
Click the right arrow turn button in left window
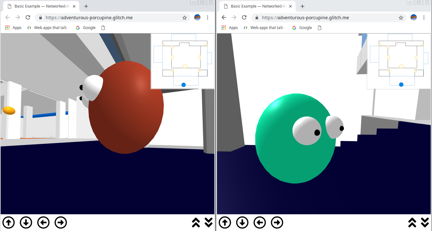(x=61, y=223)
